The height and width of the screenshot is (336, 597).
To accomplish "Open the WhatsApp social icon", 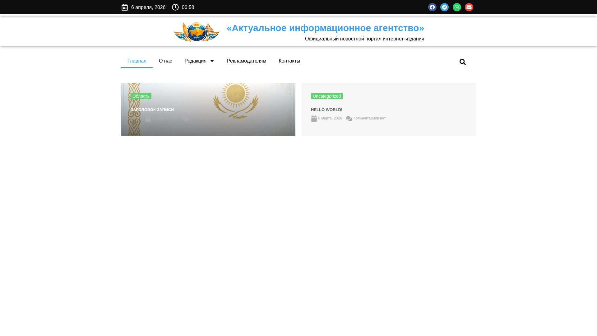I will [457, 7].
